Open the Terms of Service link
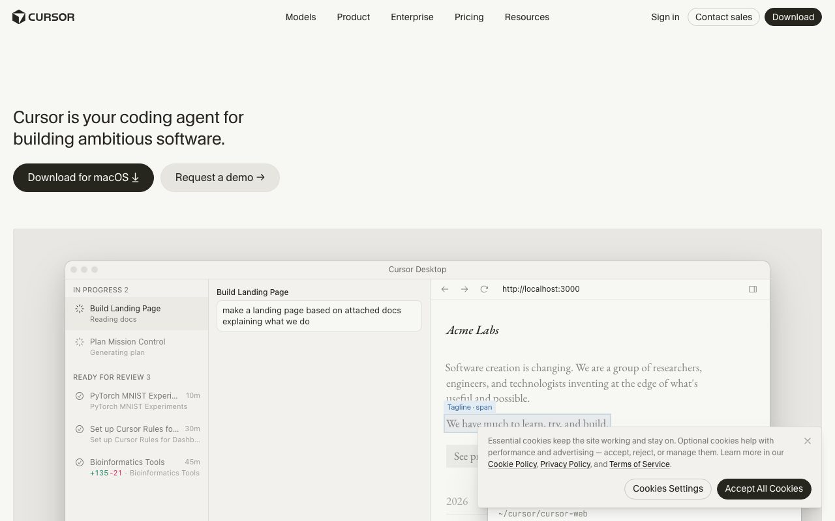 pyautogui.click(x=639, y=464)
